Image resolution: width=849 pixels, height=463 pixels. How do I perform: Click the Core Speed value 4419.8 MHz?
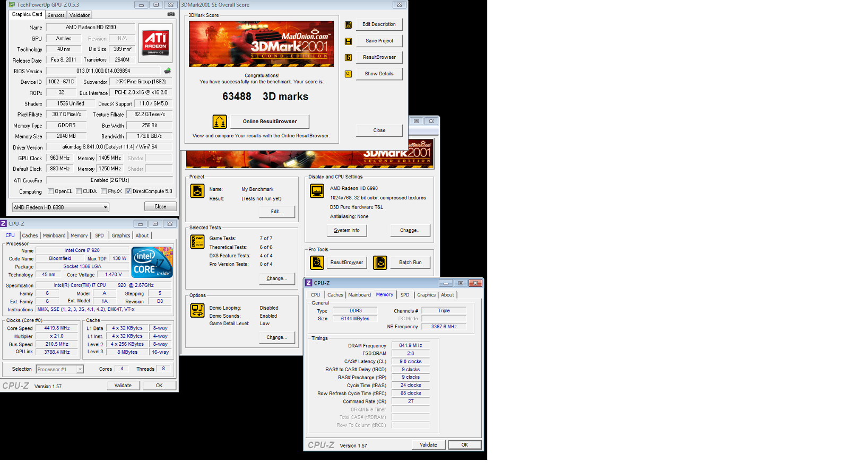click(57, 328)
